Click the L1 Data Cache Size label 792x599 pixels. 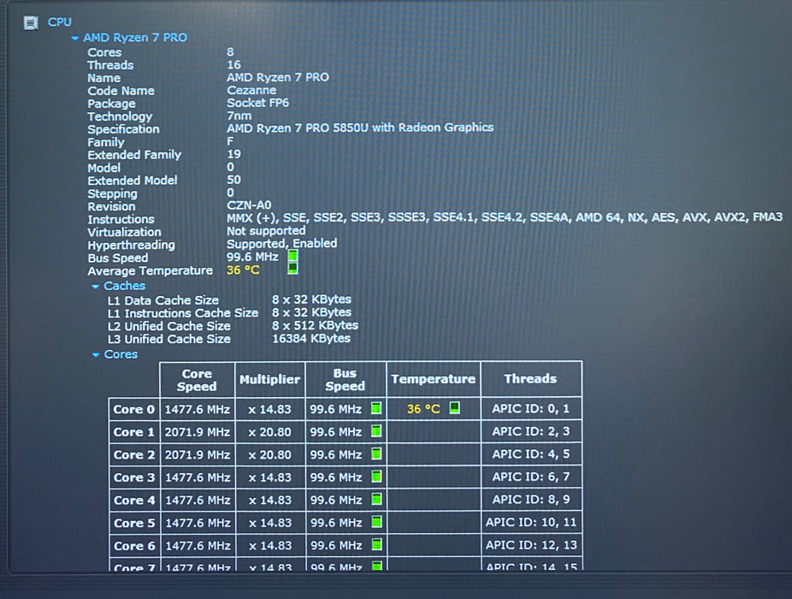coord(163,300)
